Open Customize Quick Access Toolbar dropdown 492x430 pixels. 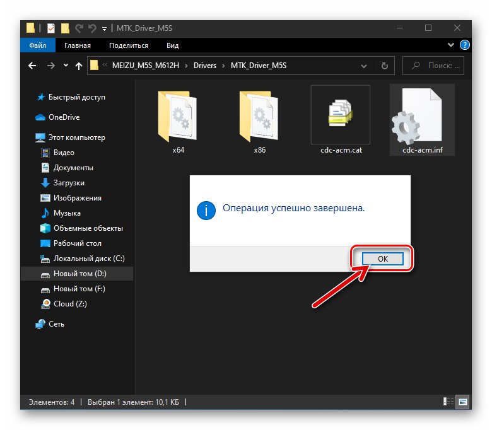104,29
